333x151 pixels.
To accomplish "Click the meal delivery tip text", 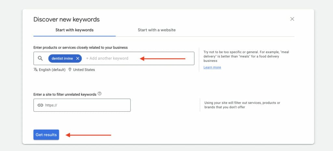I will point(246,56).
